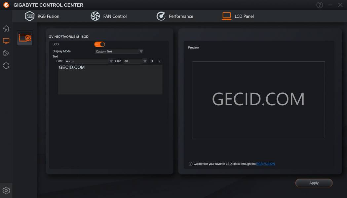Click the info icon beside Customize message
This screenshot has height=198, width=347.
[x=191, y=164]
